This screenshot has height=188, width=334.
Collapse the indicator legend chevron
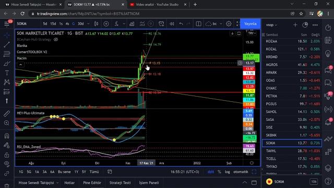21,65
